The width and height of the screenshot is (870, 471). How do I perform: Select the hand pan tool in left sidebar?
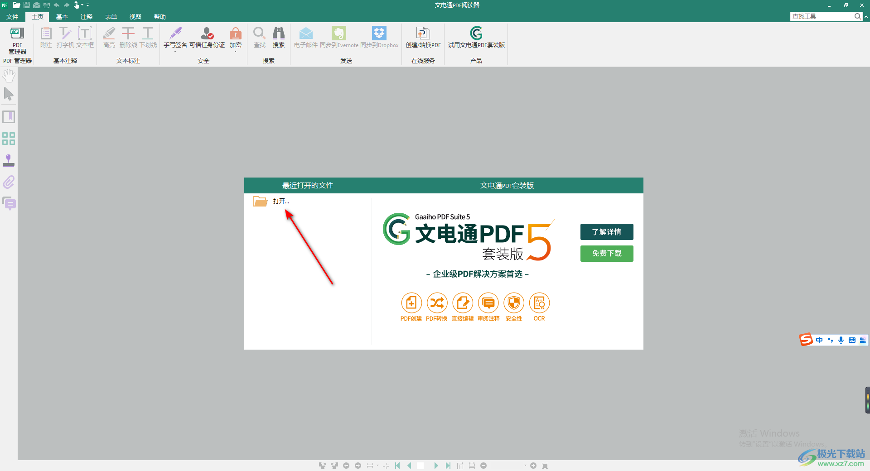pyautogui.click(x=9, y=76)
